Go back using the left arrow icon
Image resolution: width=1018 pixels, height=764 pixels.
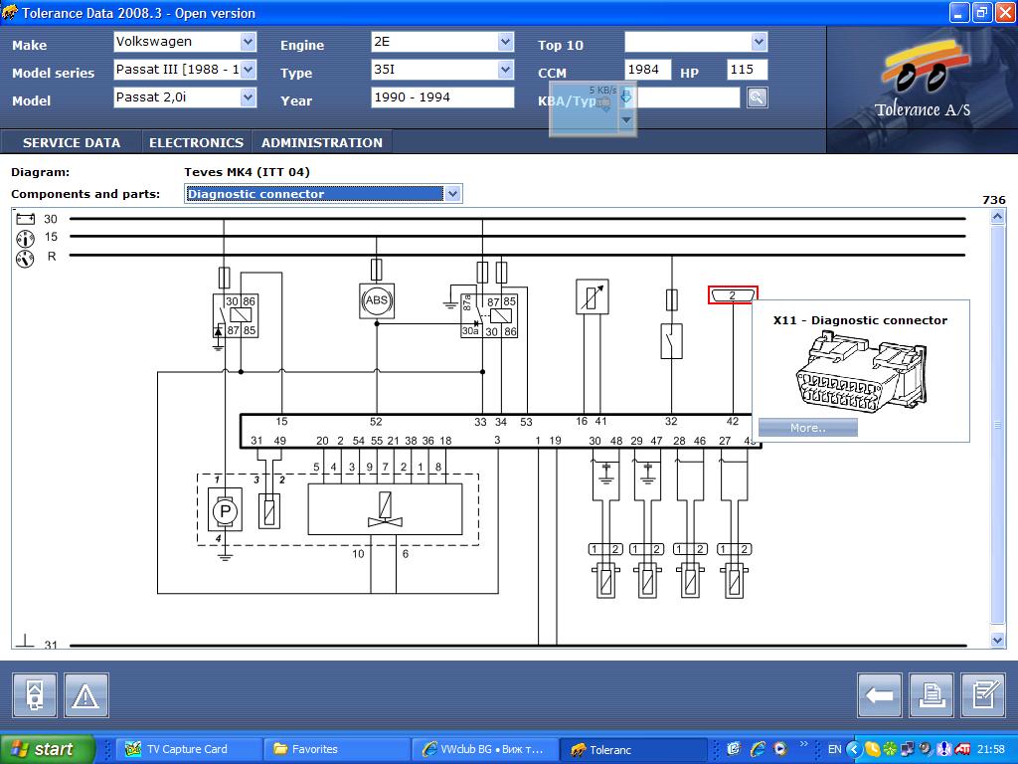click(880, 695)
